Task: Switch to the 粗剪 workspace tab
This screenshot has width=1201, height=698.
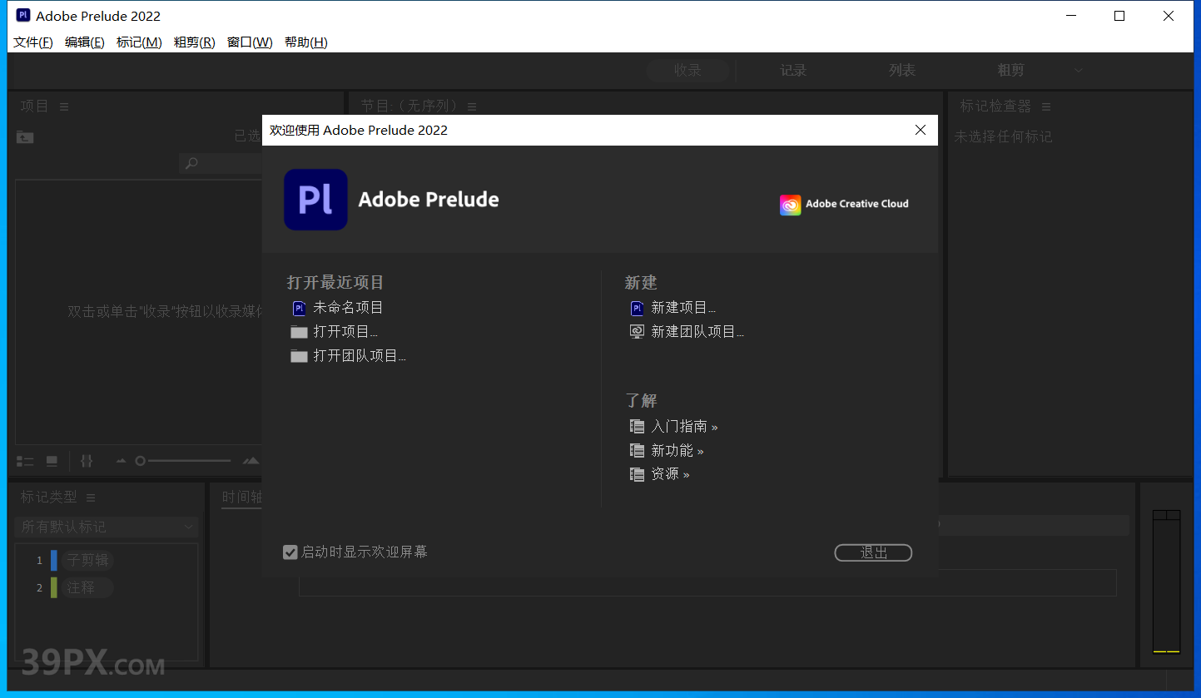Action: coord(1010,71)
